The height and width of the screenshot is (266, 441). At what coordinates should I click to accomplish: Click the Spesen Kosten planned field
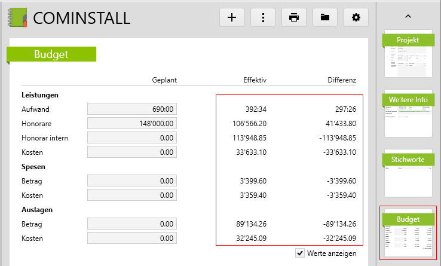pyautogui.click(x=133, y=195)
